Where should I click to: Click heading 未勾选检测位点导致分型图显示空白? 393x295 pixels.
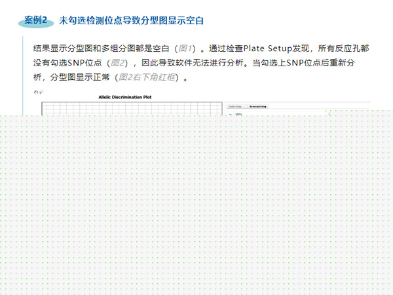tap(131, 21)
